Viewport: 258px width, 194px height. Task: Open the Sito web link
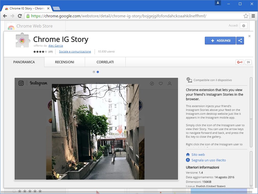198,154
